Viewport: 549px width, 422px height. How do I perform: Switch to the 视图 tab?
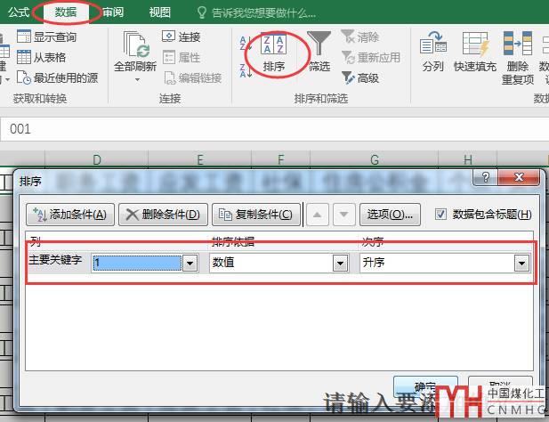click(159, 12)
